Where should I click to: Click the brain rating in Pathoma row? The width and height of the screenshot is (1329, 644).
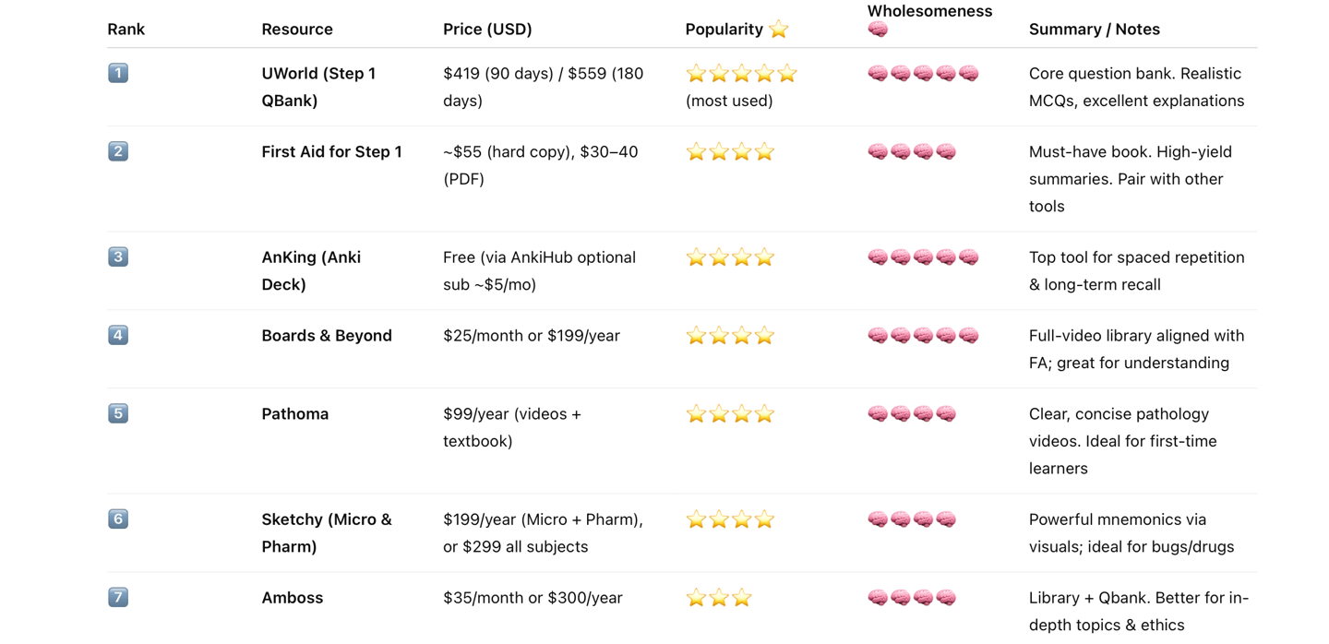[x=912, y=414]
